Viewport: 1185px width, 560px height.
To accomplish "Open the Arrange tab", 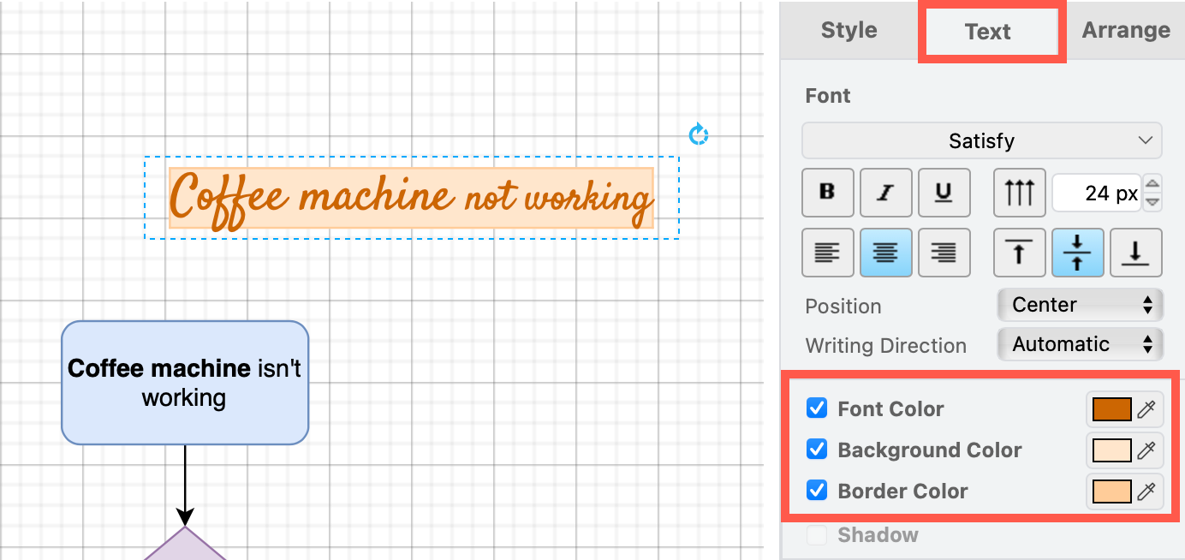I will [x=1125, y=30].
